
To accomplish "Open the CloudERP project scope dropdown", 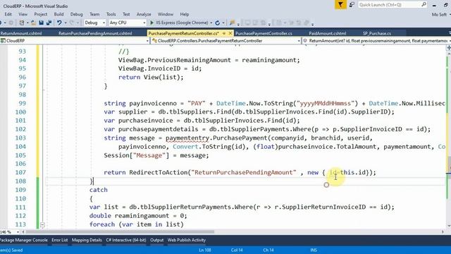I will click(147, 41).
